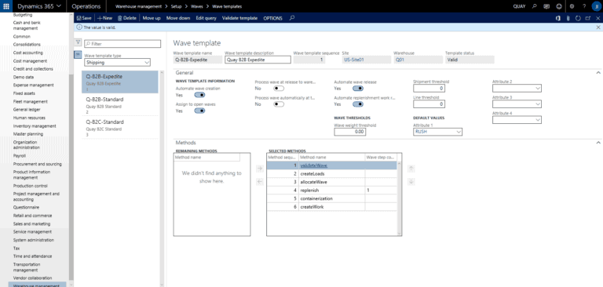Viewport: 603px width, 287px height.
Task: Click the Q01 warehouse link
Action: coord(400,60)
